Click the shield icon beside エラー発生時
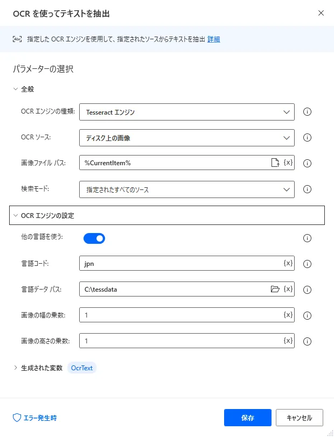The width and height of the screenshot is (334, 437). (16, 418)
